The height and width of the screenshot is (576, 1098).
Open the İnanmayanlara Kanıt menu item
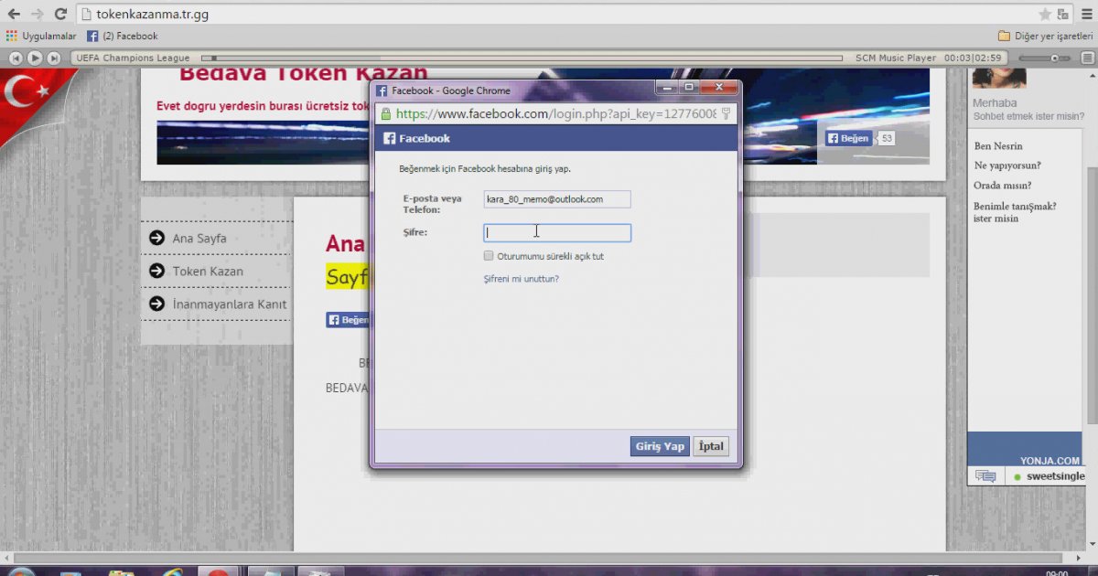[x=230, y=304]
